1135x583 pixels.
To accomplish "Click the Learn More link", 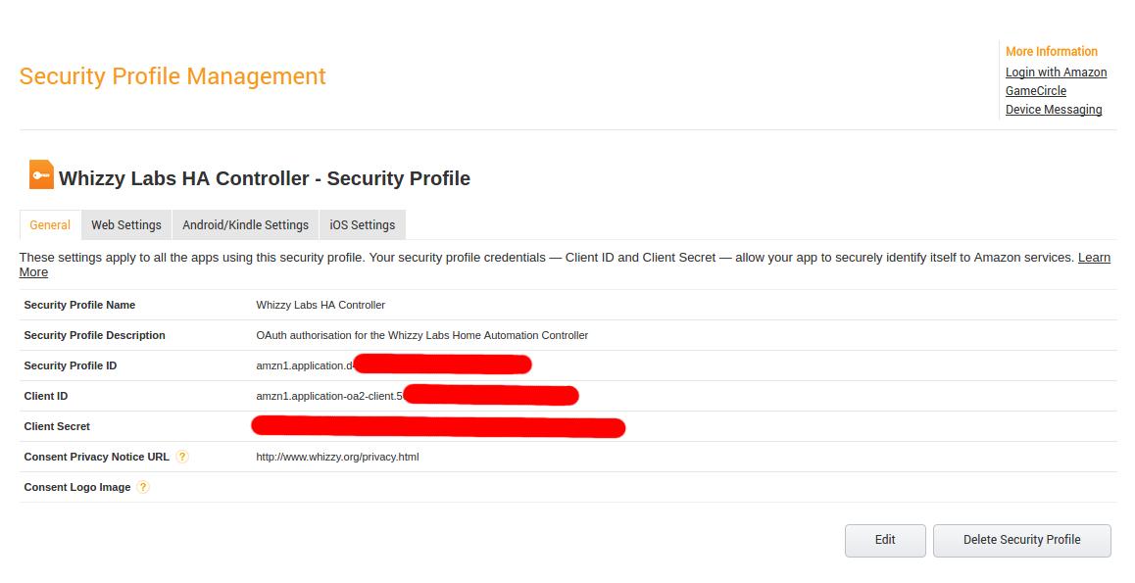I will [x=1094, y=258].
